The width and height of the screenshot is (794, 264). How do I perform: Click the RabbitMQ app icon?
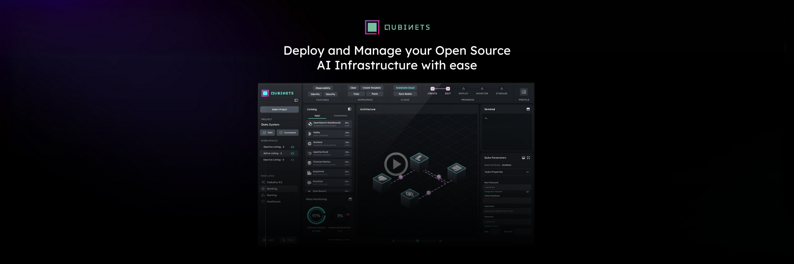pos(310,173)
